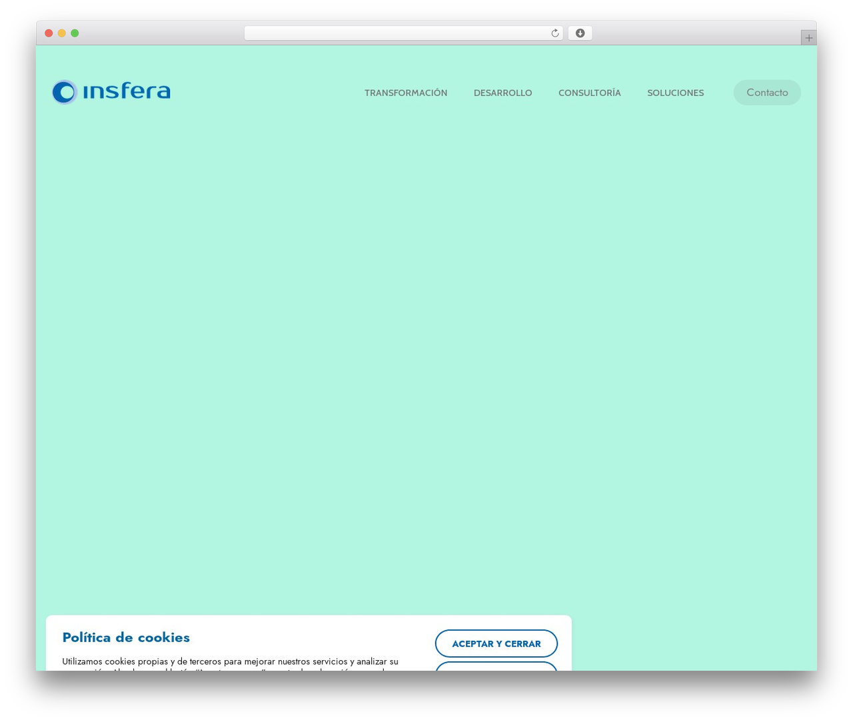The height and width of the screenshot is (722, 853).
Task: Open the Transformación menu item
Action: [x=406, y=93]
